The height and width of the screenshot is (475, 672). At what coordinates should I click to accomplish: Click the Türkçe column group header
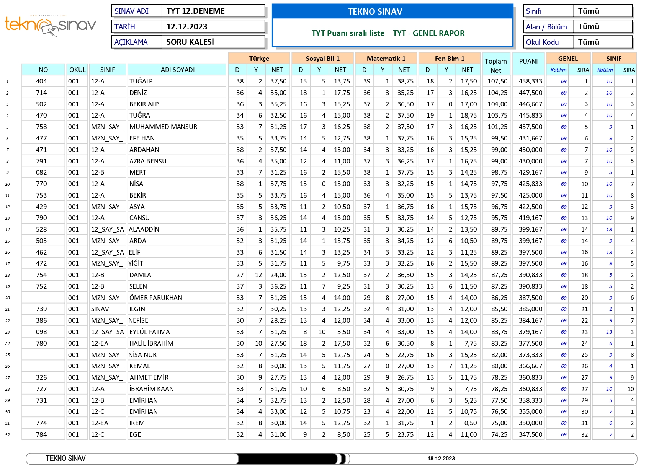click(259, 59)
